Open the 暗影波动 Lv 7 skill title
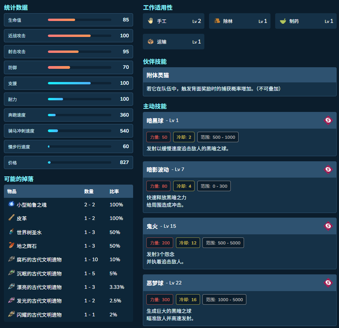 coord(165,169)
